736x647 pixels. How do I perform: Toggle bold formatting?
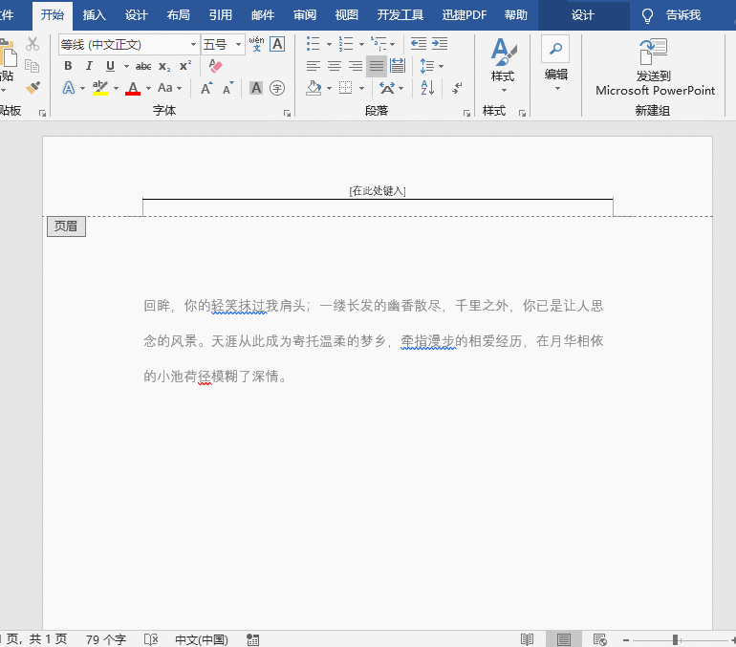(68, 66)
